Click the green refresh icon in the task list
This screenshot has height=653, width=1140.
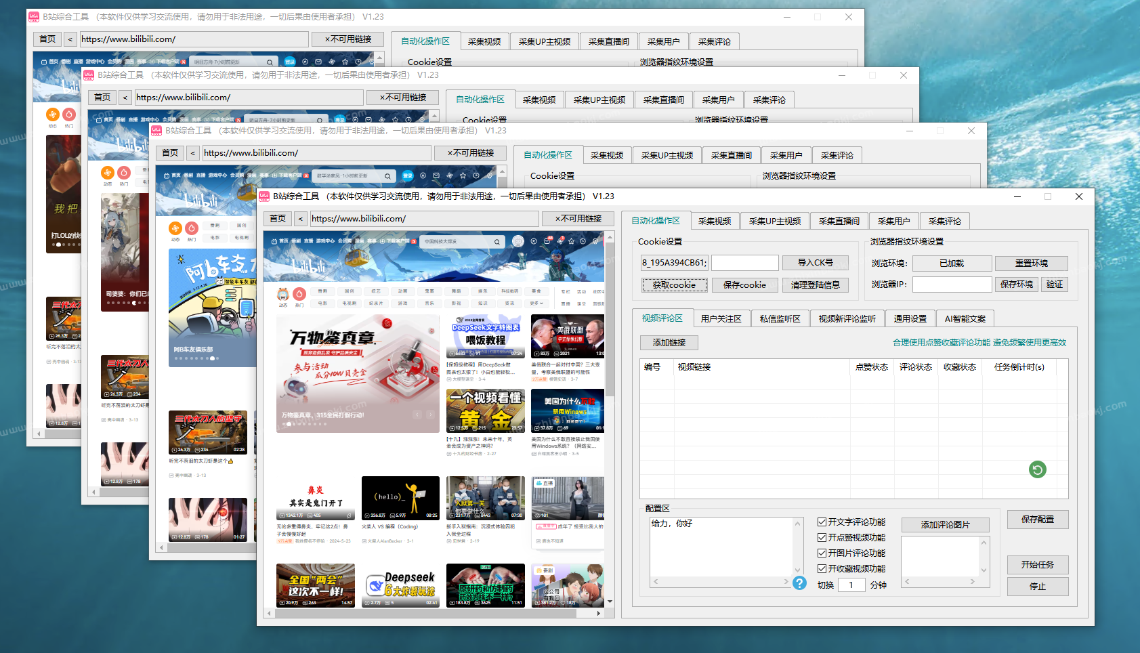pyautogui.click(x=1037, y=469)
